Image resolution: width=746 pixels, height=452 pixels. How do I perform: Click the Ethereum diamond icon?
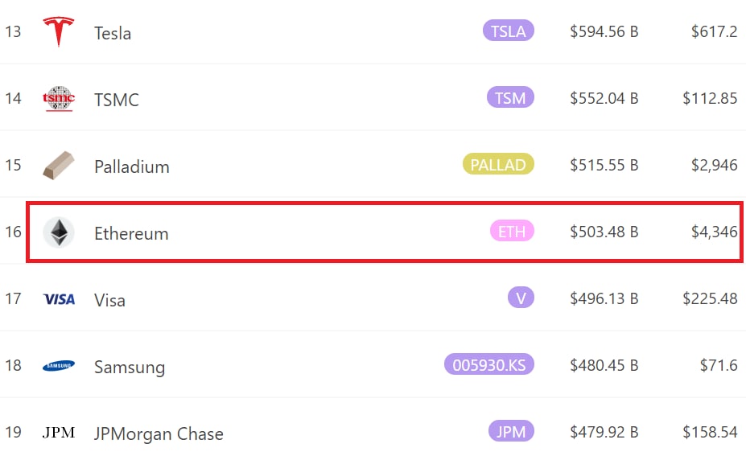coord(59,232)
